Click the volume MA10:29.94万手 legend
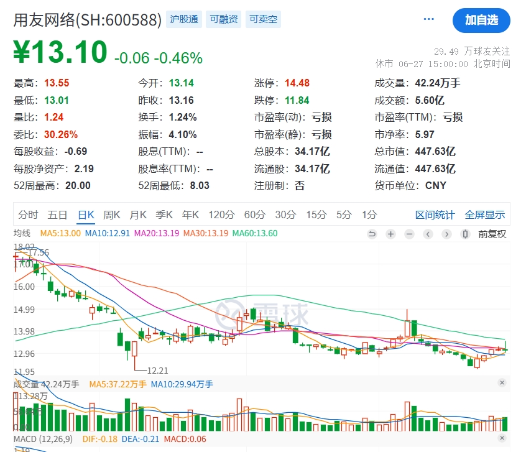This screenshot has width=526, height=452. 182,384
